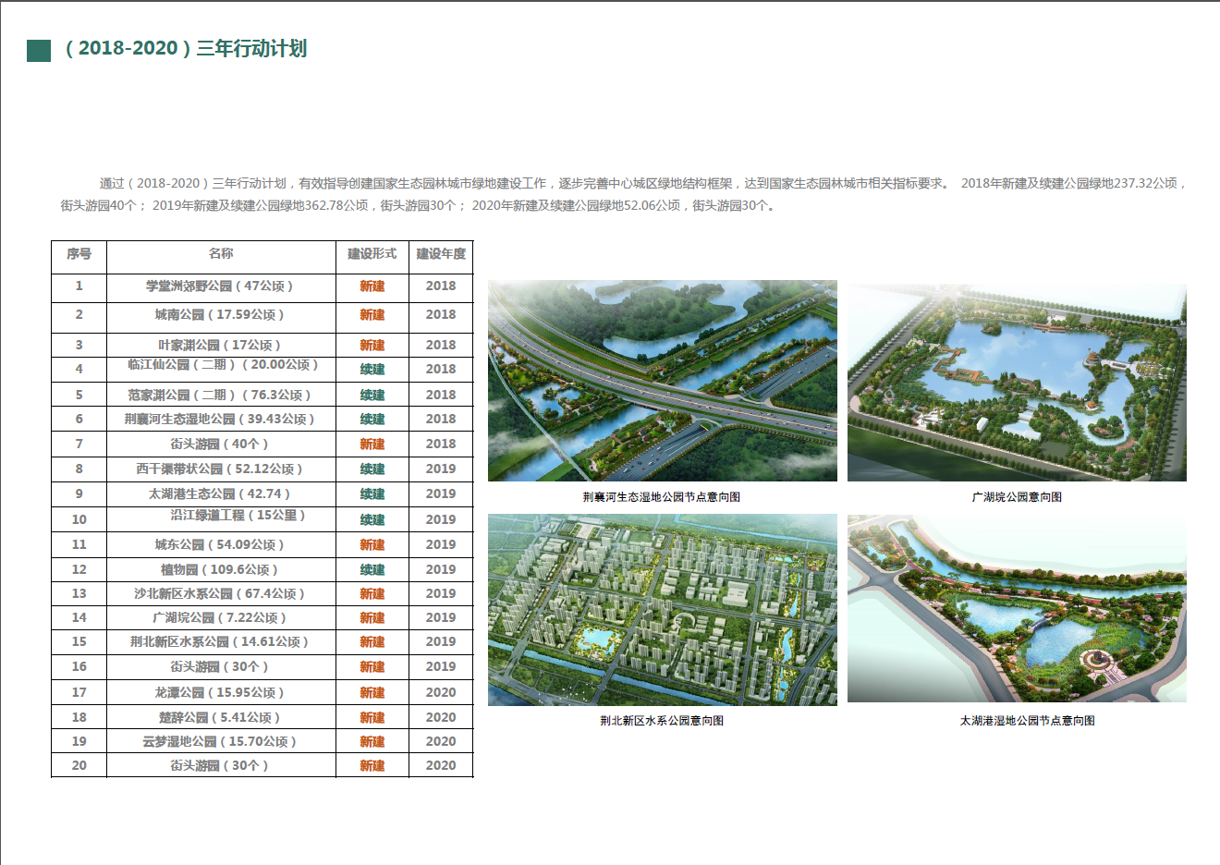Select the cell 荆北新区水系公园(14.61公顷)
The width and height of the screenshot is (1220, 865).
click(x=220, y=642)
